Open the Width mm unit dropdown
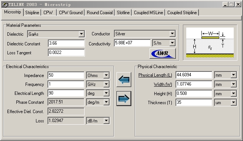Viewport: 243px width, 141px height. (234, 84)
